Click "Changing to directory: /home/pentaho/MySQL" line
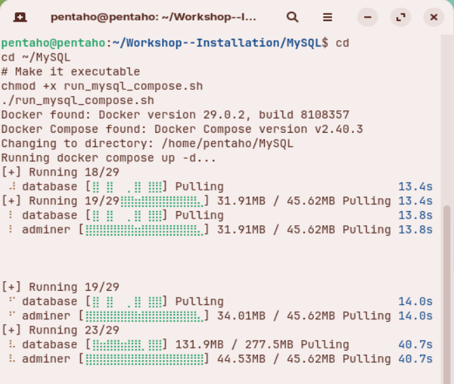454x384 pixels. click(x=147, y=143)
